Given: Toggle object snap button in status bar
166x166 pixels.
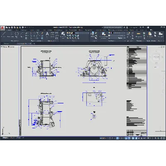Looking at the screenshot, I should click(129, 138).
